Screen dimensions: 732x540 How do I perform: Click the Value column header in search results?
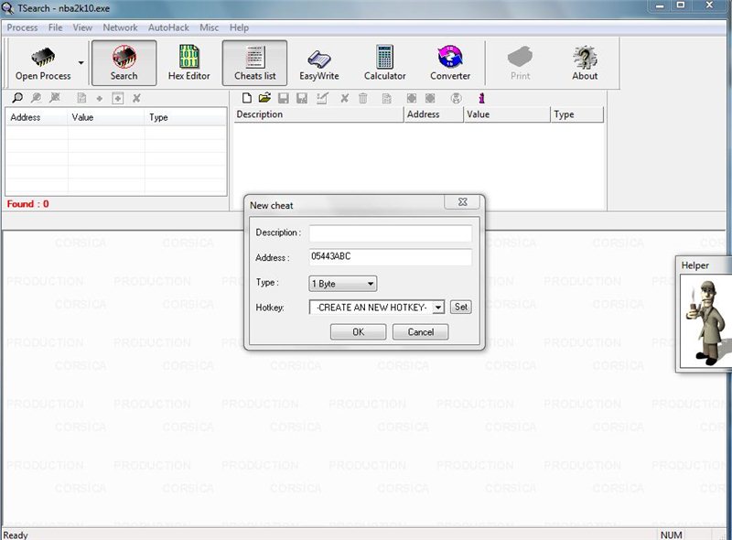[x=106, y=117]
